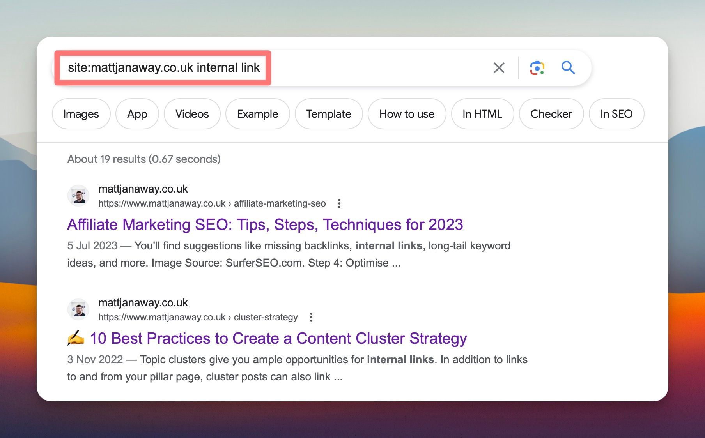Open Google Lens image search icon
This screenshot has width=705, height=438.
coord(537,68)
